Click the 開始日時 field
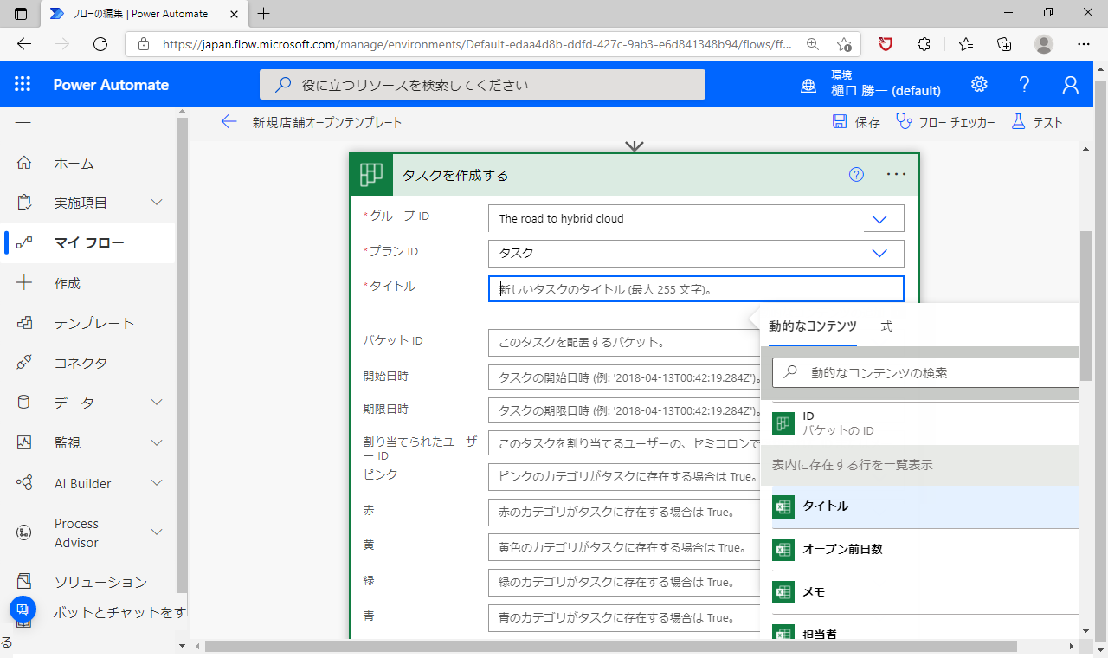Screen dimensions: 1108x658 (x=623, y=378)
